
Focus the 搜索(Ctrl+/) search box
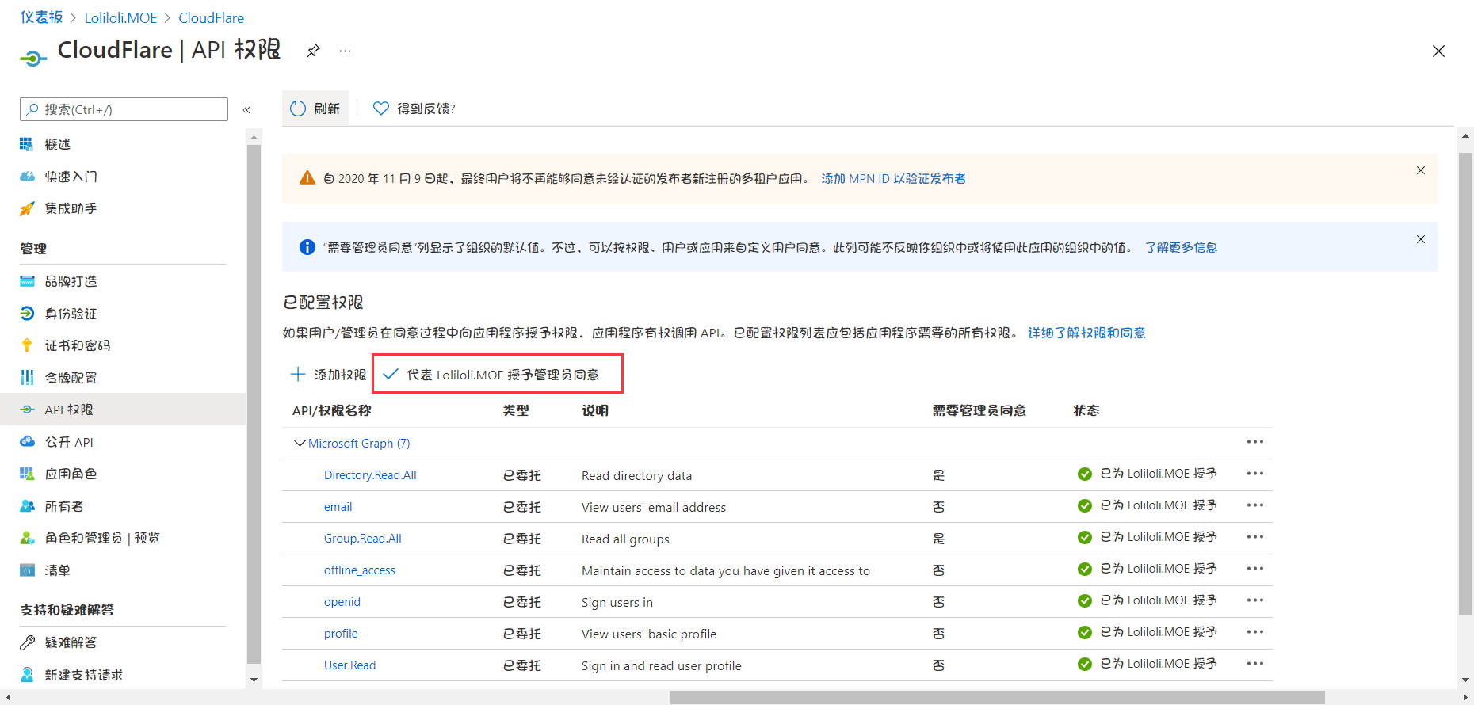click(124, 109)
